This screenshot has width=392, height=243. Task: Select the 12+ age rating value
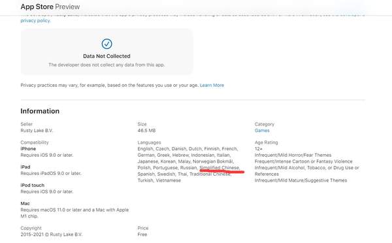(259, 149)
